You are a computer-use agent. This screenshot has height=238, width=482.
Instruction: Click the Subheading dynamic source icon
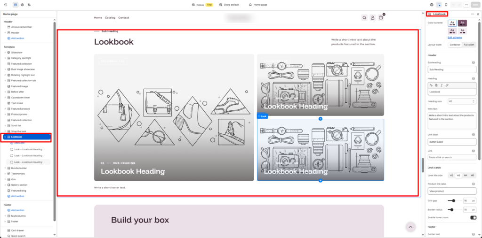pos(474,62)
